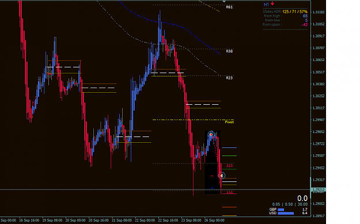360x224 pixels.
Task: Click 1.28917 on the price scale
Action: coord(319,216)
